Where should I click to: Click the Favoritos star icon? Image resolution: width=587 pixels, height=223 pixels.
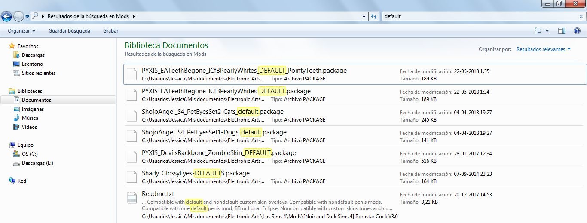pos(12,46)
